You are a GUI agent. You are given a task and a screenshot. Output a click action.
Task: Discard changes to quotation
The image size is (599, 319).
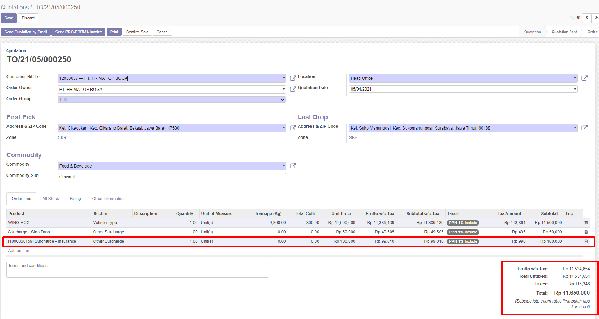[28, 18]
